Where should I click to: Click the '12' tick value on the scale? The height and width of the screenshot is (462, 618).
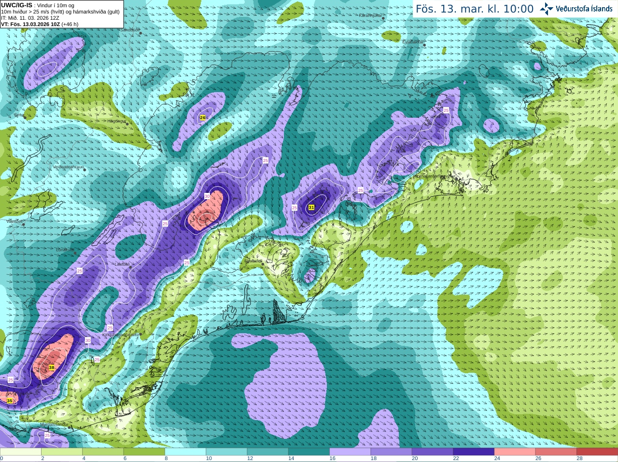click(x=250, y=459)
